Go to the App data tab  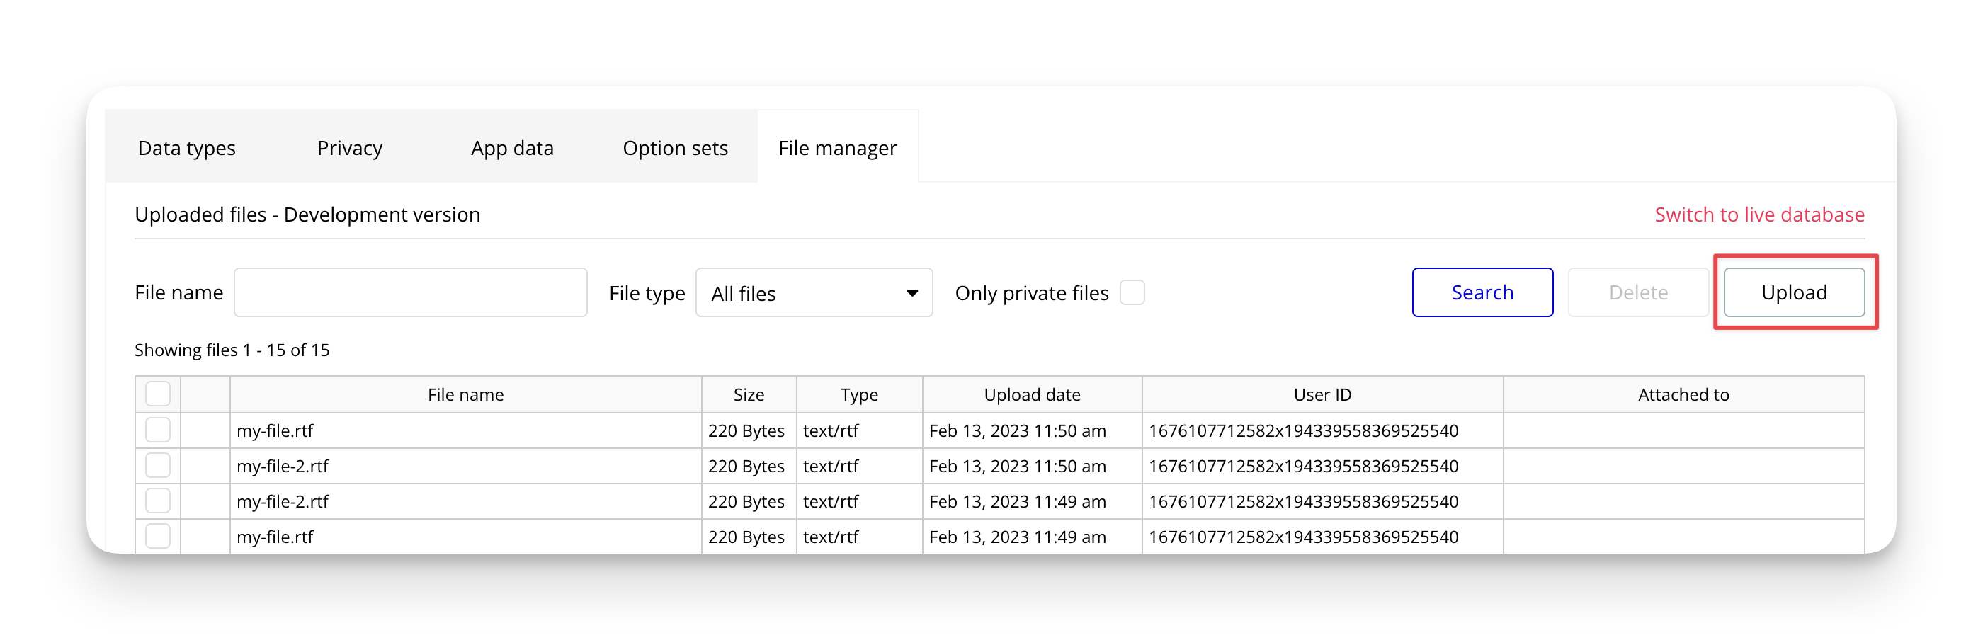512,148
